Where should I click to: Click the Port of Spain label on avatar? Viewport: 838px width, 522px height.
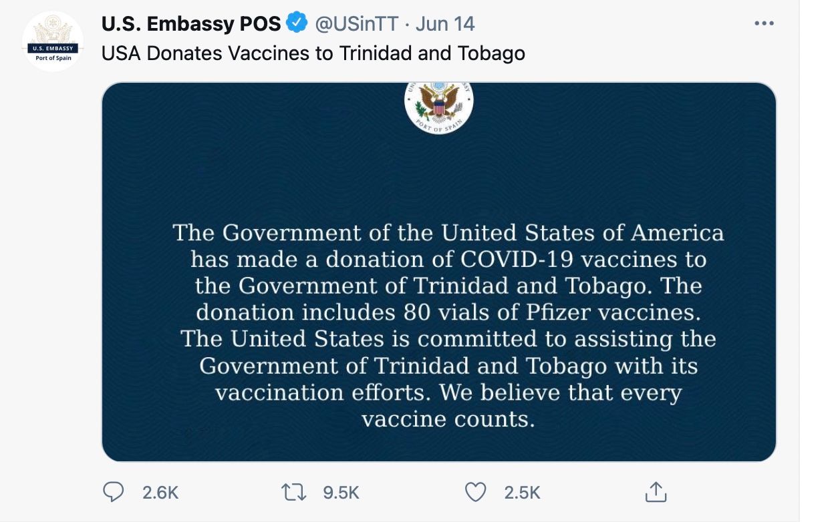[53, 59]
